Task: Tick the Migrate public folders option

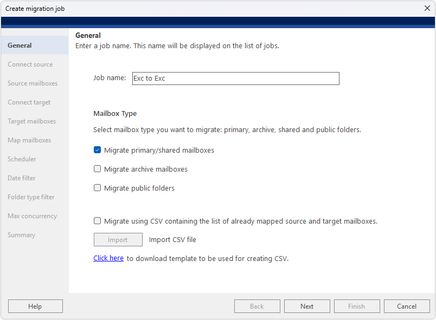Action: tap(97, 188)
